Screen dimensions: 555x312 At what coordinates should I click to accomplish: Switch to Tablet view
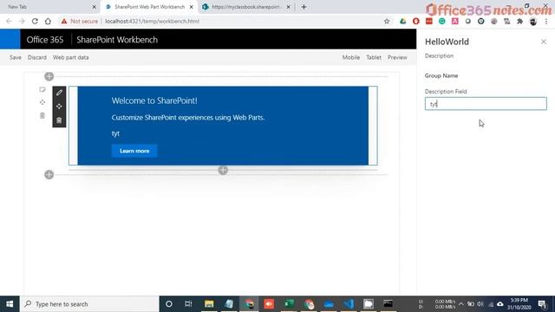(x=374, y=57)
